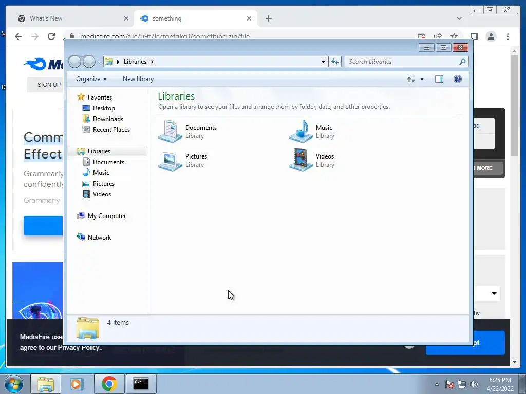Click the MediaFire logo in Chrome
Screen dimensions: 526x394
tap(42, 64)
